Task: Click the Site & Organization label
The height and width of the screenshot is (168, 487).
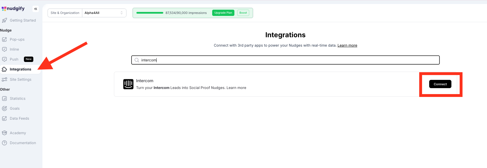Action: click(x=65, y=13)
